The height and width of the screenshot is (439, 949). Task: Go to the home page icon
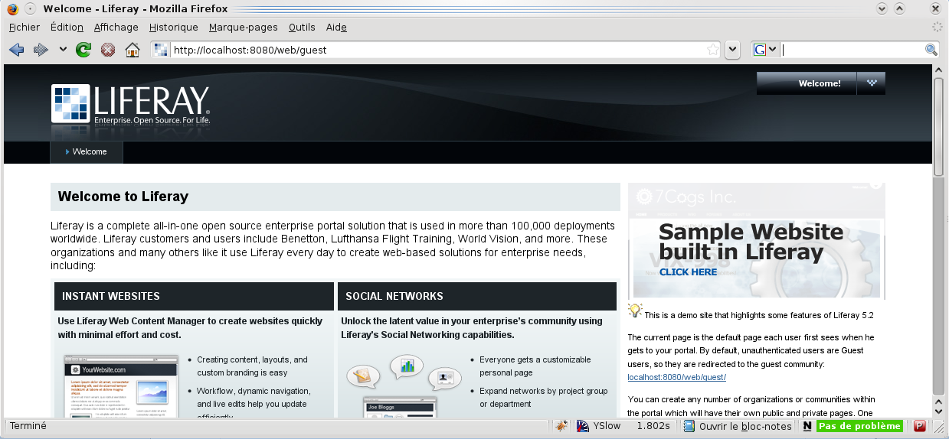pos(133,50)
